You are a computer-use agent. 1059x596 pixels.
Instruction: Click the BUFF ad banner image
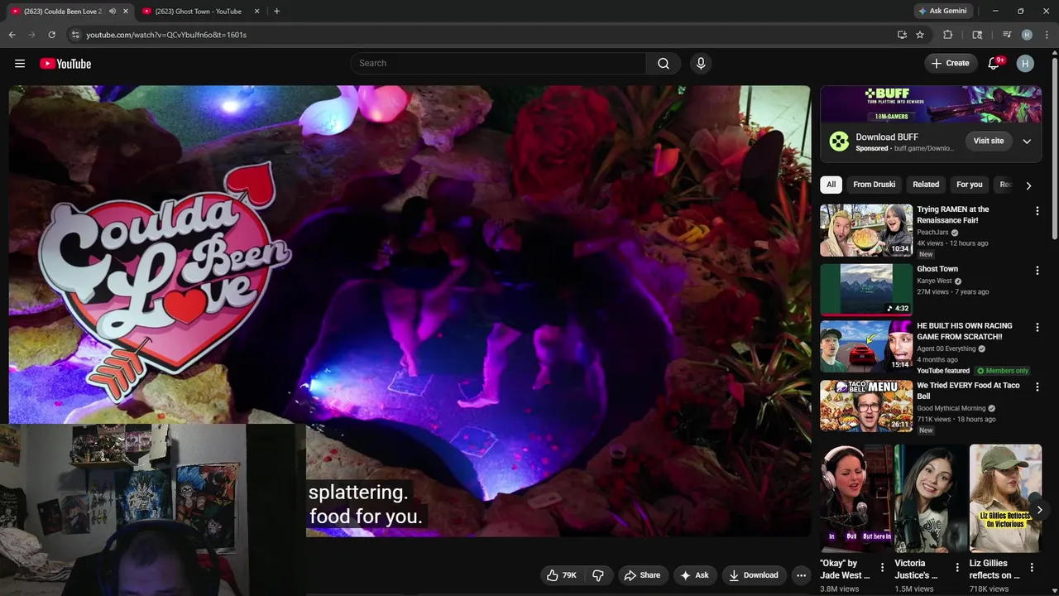point(931,104)
